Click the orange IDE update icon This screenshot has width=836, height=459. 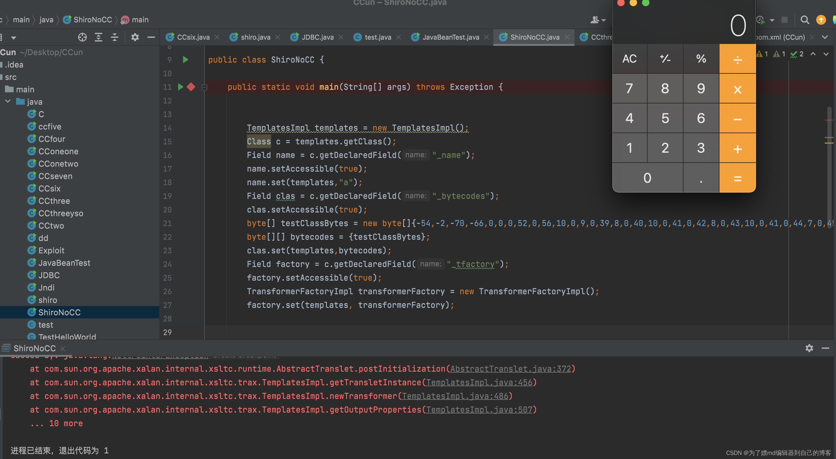click(821, 20)
